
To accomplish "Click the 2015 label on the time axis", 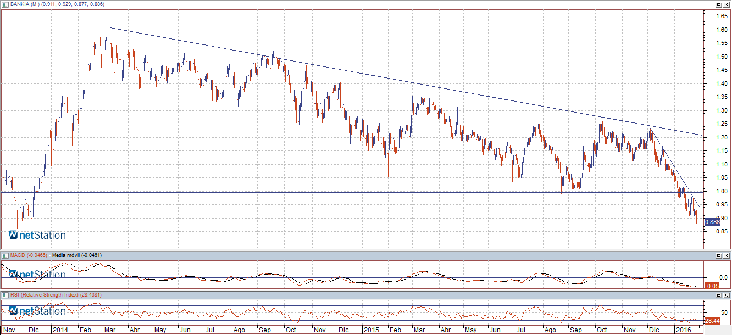I will coord(371,330).
